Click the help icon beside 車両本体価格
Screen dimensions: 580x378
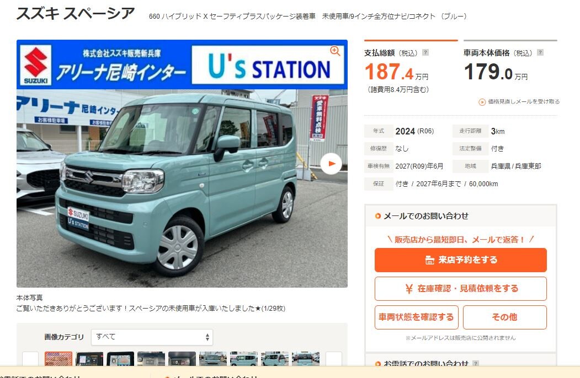point(540,52)
